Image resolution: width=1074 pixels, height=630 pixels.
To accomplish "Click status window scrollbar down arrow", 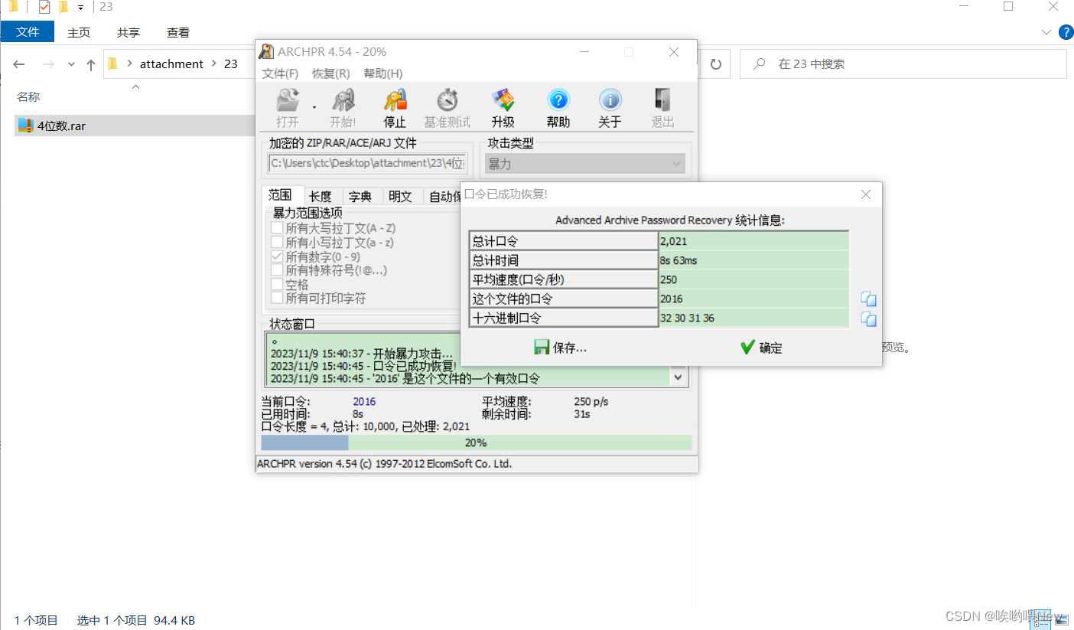I will pyautogui.click(x=679, y=377).
